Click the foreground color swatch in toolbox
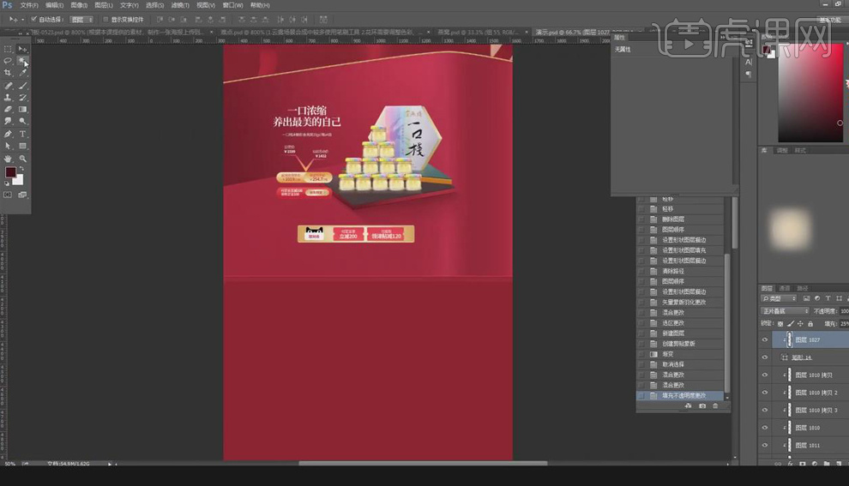 click(x=10, y=172)
